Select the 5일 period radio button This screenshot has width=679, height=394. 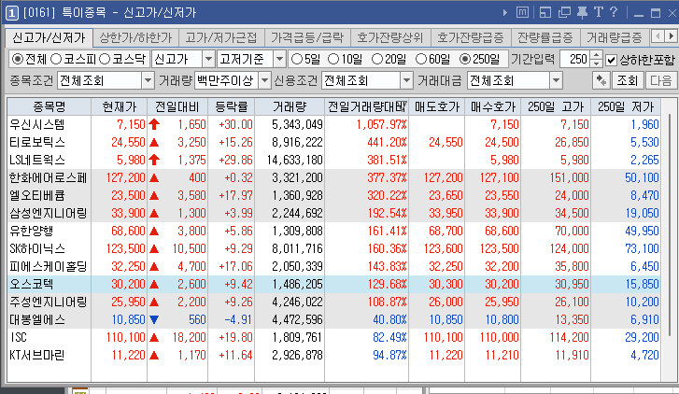coord(297,59)
